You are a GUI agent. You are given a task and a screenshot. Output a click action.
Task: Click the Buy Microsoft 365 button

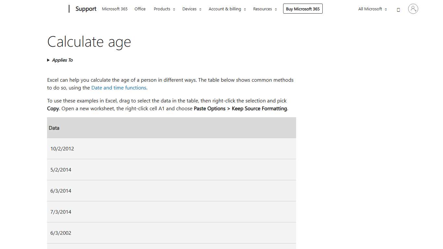coord(303,9)
